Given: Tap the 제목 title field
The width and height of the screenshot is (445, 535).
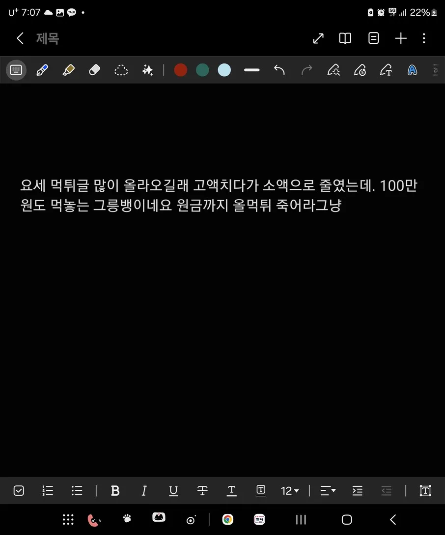Looking at the screenshot, I should (48, 38).
